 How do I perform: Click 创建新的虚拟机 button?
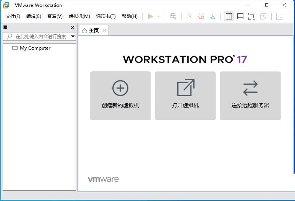120,96
